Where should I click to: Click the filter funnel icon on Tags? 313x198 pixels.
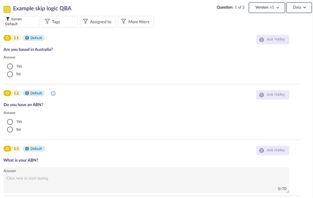pyautogui.click(x=47, y=22)
